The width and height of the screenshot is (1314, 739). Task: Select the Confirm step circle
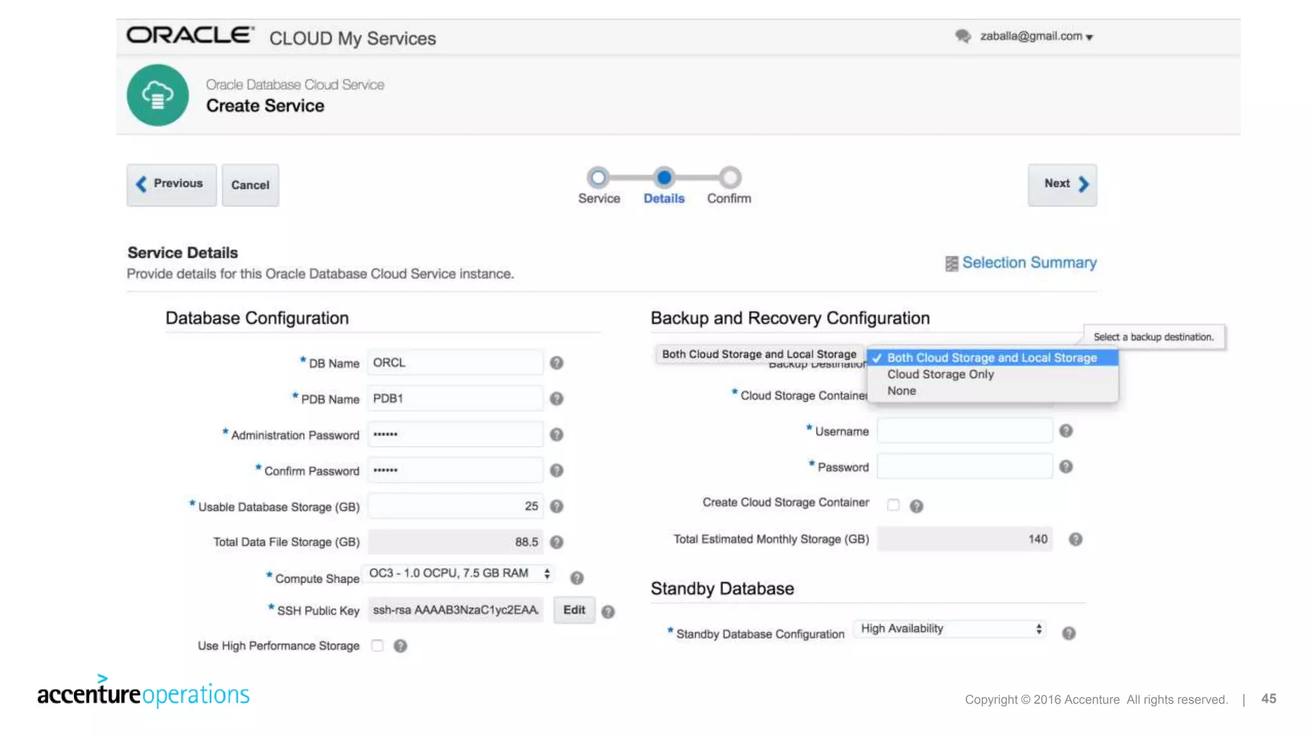(730, 178)
